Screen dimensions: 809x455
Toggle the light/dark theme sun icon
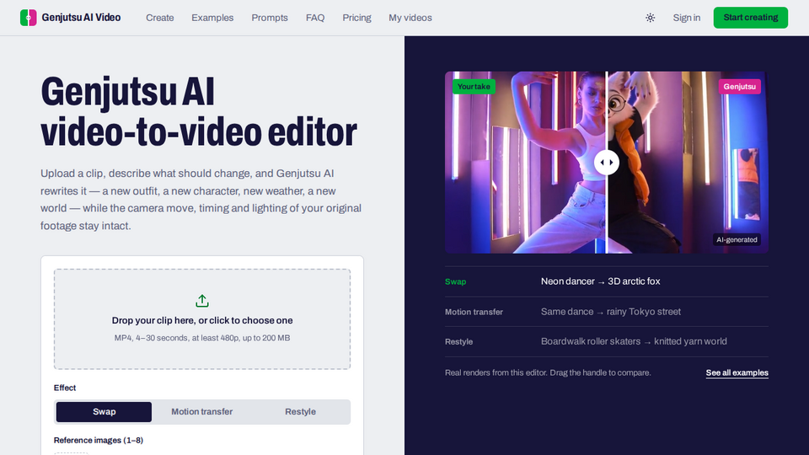650,18
